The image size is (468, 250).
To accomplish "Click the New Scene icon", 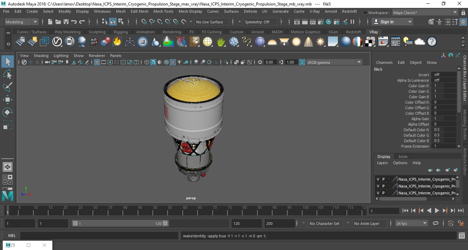I will [50, 22].
